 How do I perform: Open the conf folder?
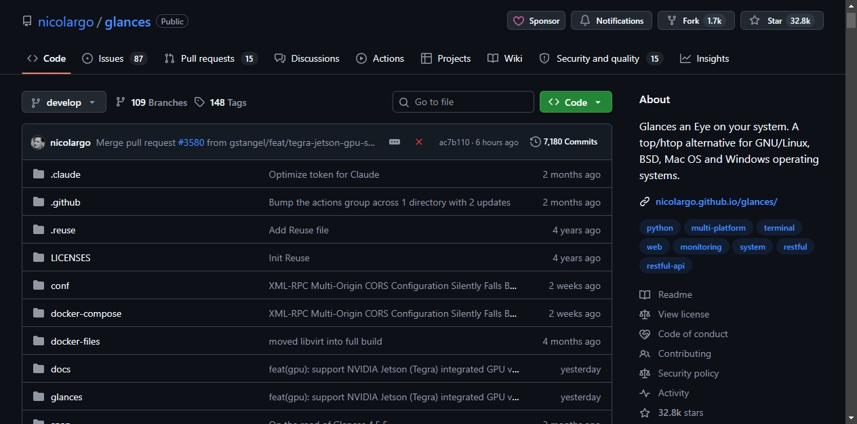(x=60, y=286)
